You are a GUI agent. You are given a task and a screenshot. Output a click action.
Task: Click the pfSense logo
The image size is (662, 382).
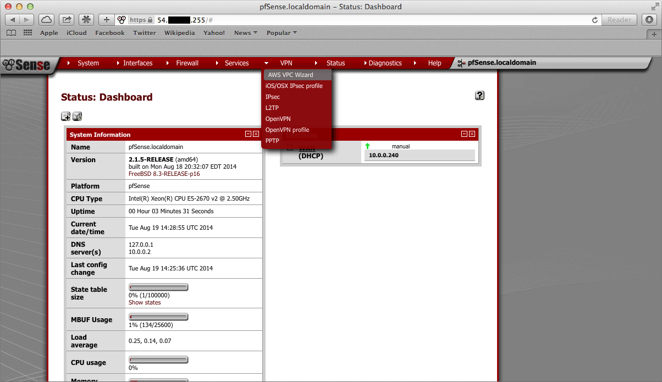pos(26,64)
